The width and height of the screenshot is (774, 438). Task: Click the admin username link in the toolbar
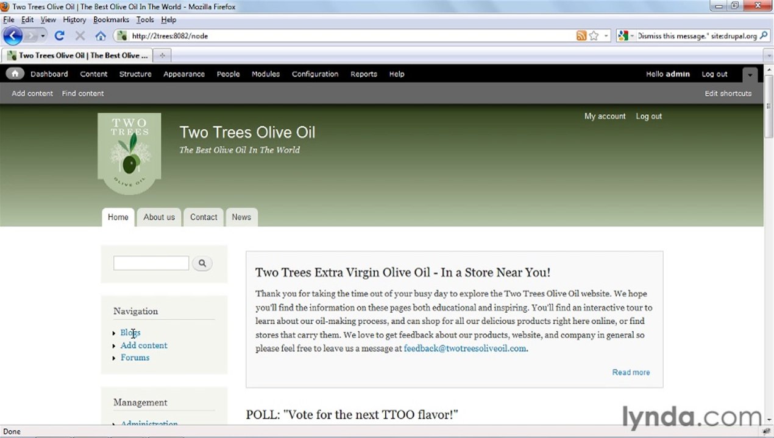pyautogui.click(x=678, y=74)
